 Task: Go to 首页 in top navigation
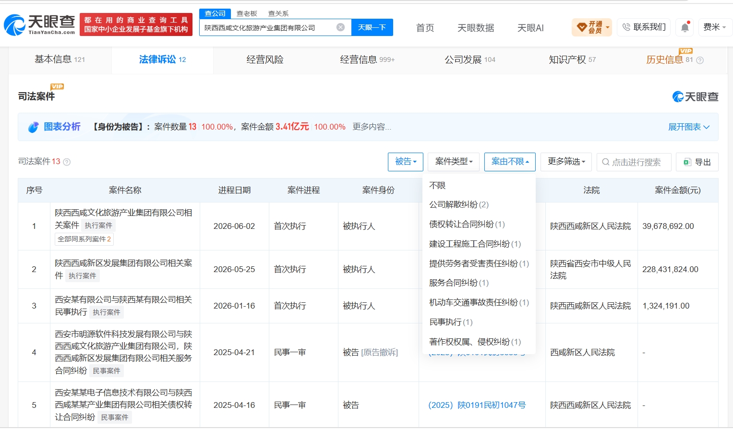(x=425, y=28)
